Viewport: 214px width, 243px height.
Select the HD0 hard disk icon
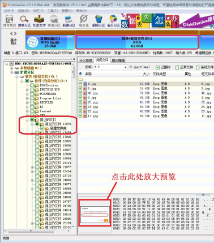(x=12, y=64)
